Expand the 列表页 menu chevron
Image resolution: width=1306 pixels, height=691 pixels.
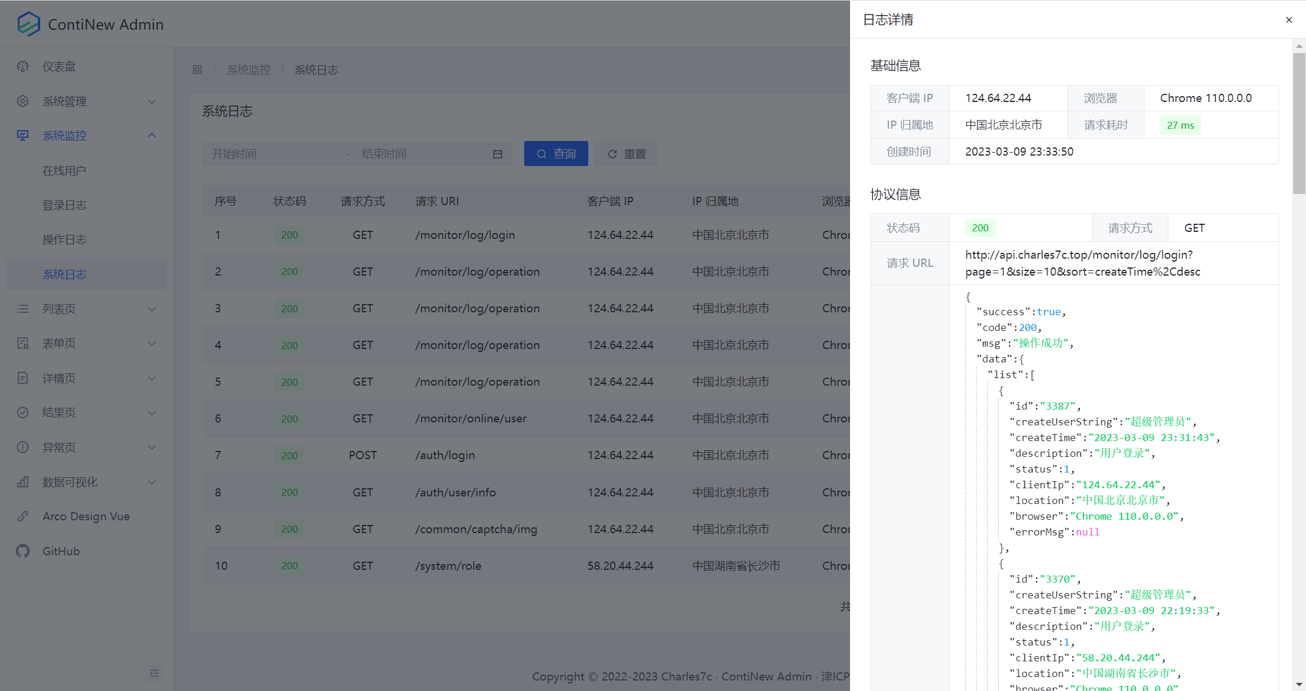click(x=152, y=309)
